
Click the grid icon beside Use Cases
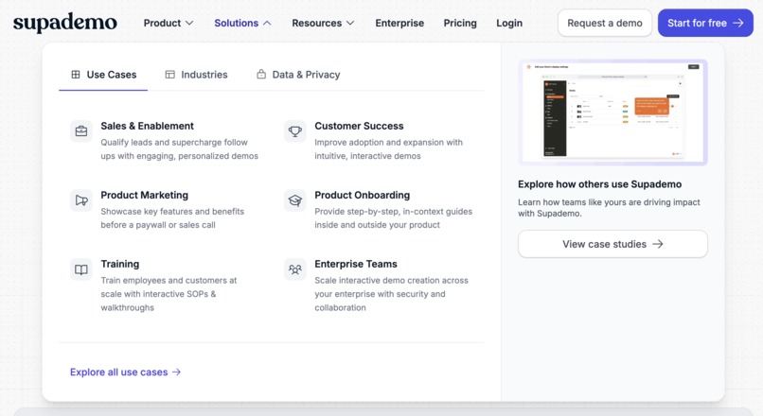[76, 75]
